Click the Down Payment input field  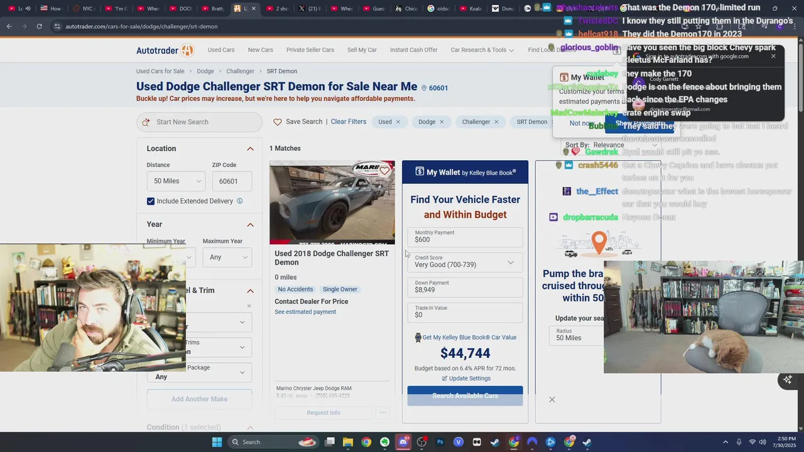(465, 287)
